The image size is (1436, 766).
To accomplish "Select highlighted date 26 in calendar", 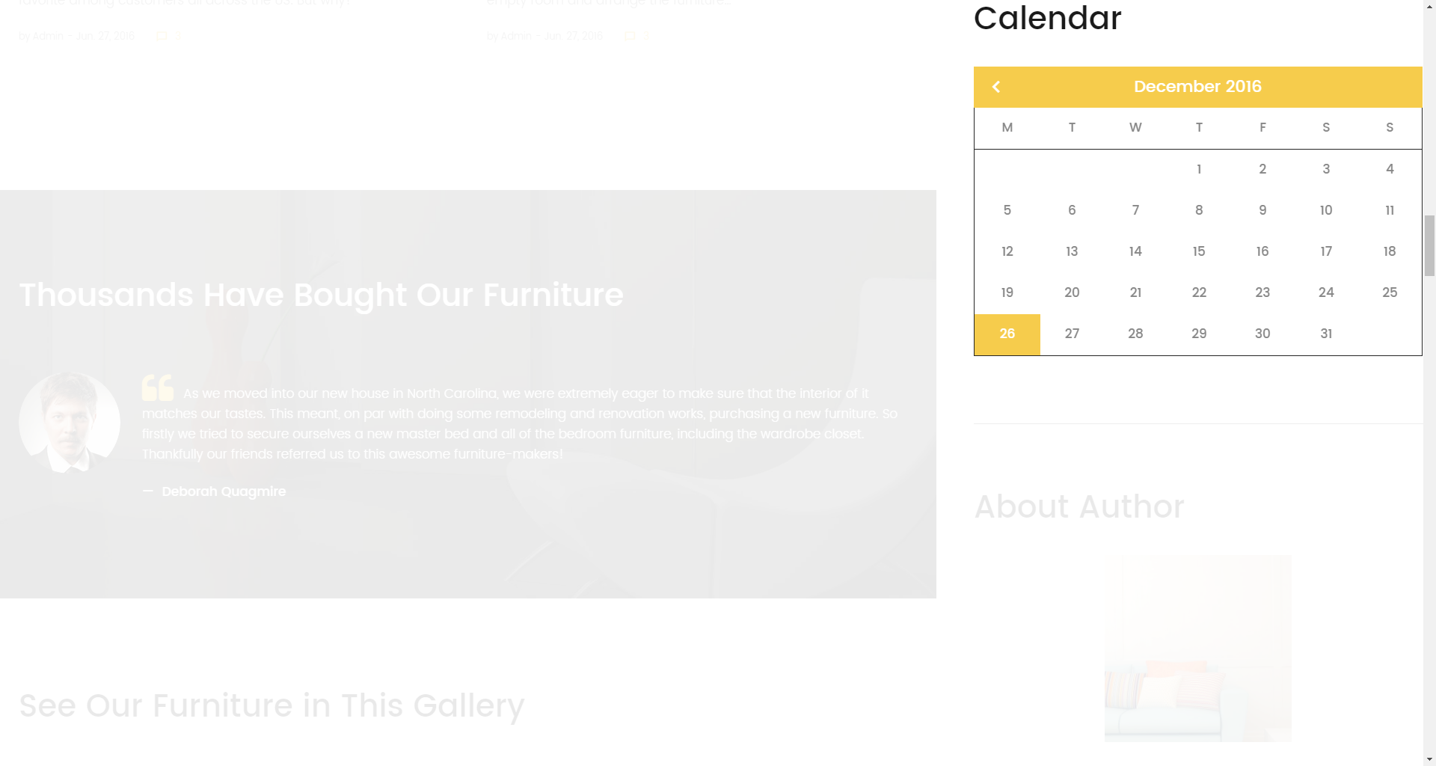I will click(1007, 334).
